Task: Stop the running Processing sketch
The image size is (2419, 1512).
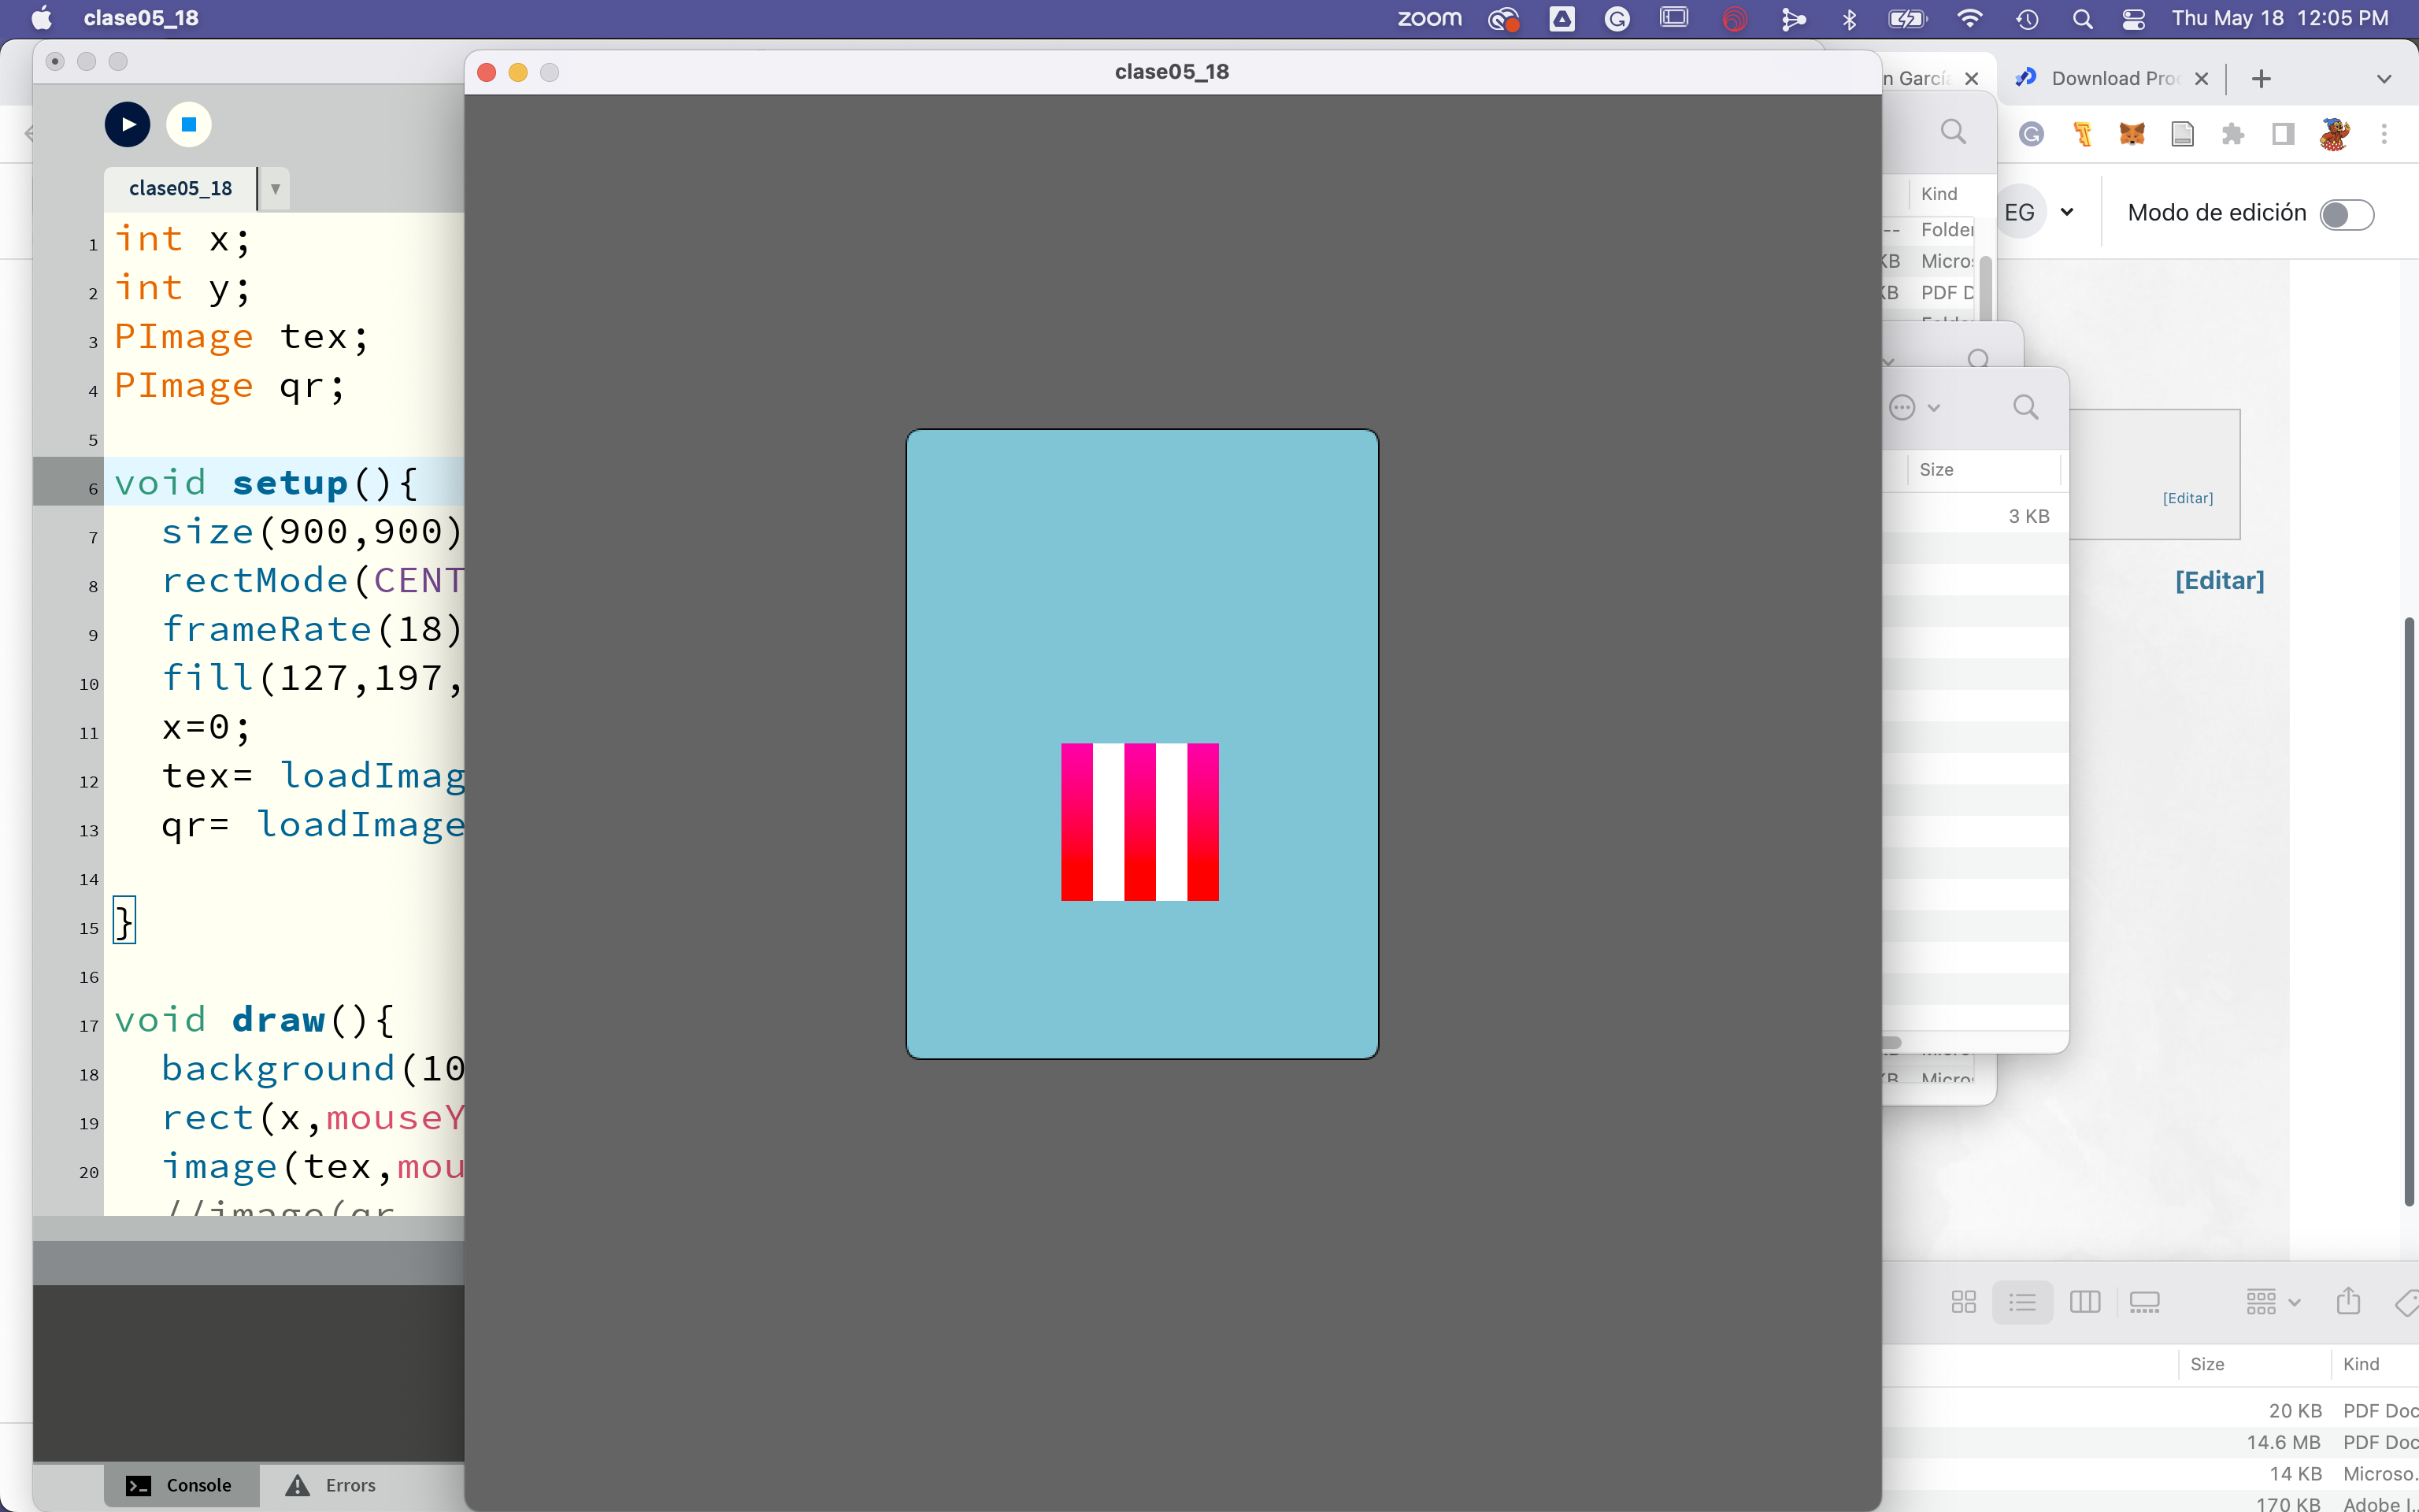Action: [x=189, y=125]
